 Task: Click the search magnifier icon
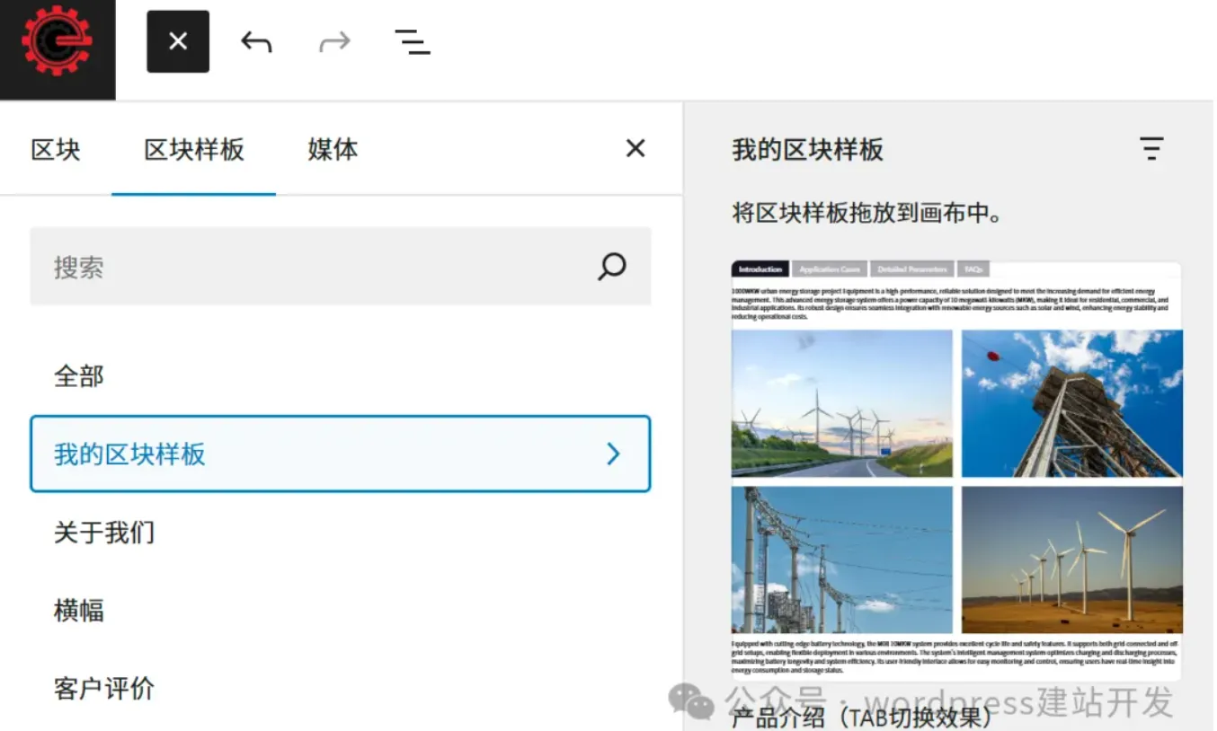tap(611, 267)
